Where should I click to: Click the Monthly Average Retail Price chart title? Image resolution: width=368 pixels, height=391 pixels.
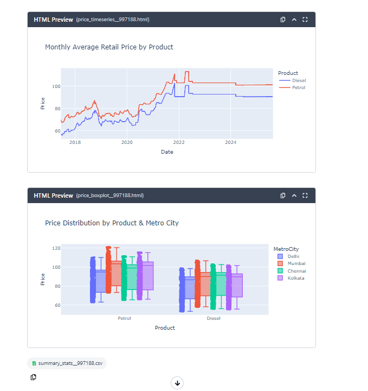pos(109,47)
